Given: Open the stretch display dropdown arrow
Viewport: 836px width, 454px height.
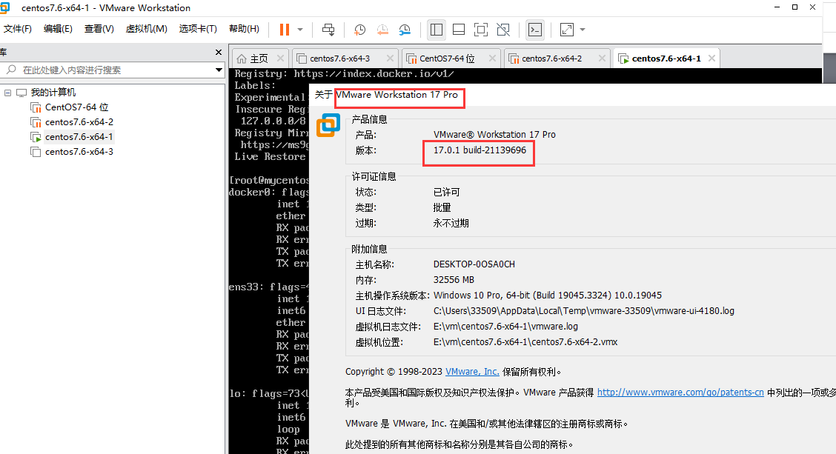Looking at the screenshot, I should point(583,30).
